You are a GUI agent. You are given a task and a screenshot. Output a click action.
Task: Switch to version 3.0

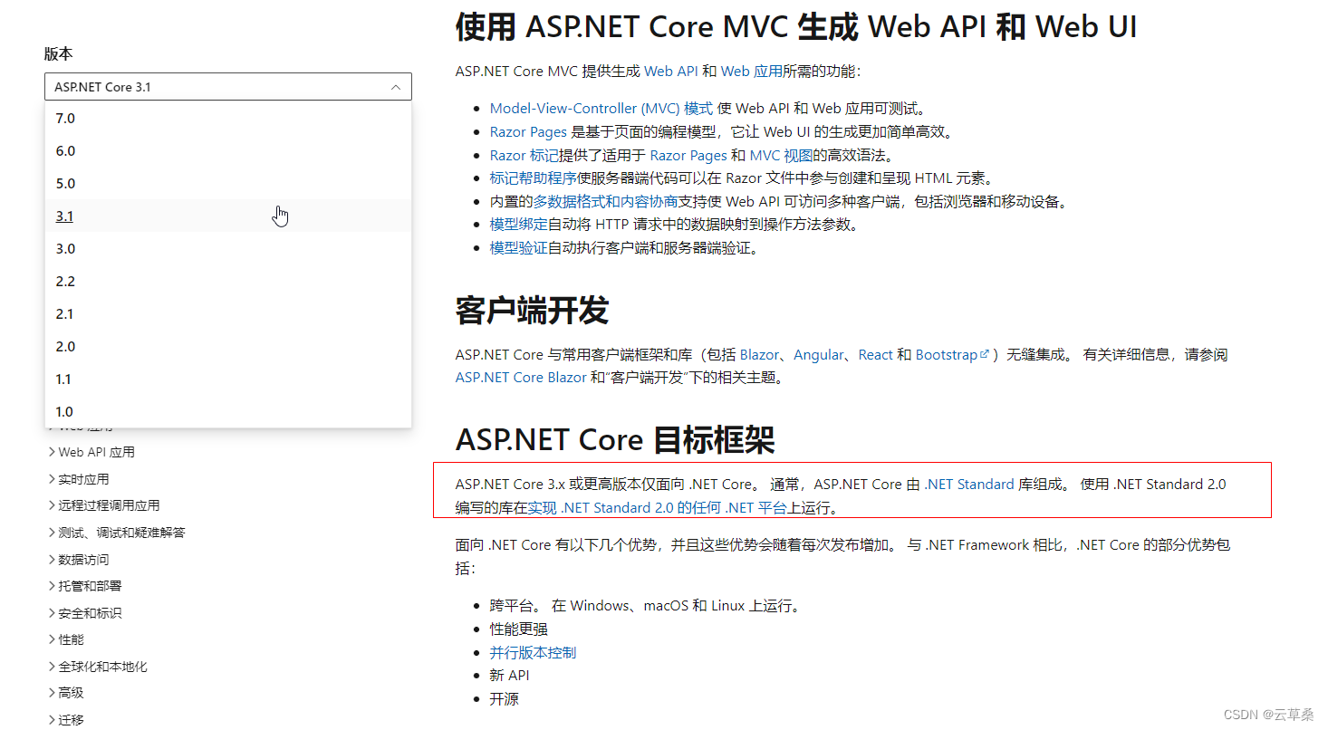[x=228, y=248]
